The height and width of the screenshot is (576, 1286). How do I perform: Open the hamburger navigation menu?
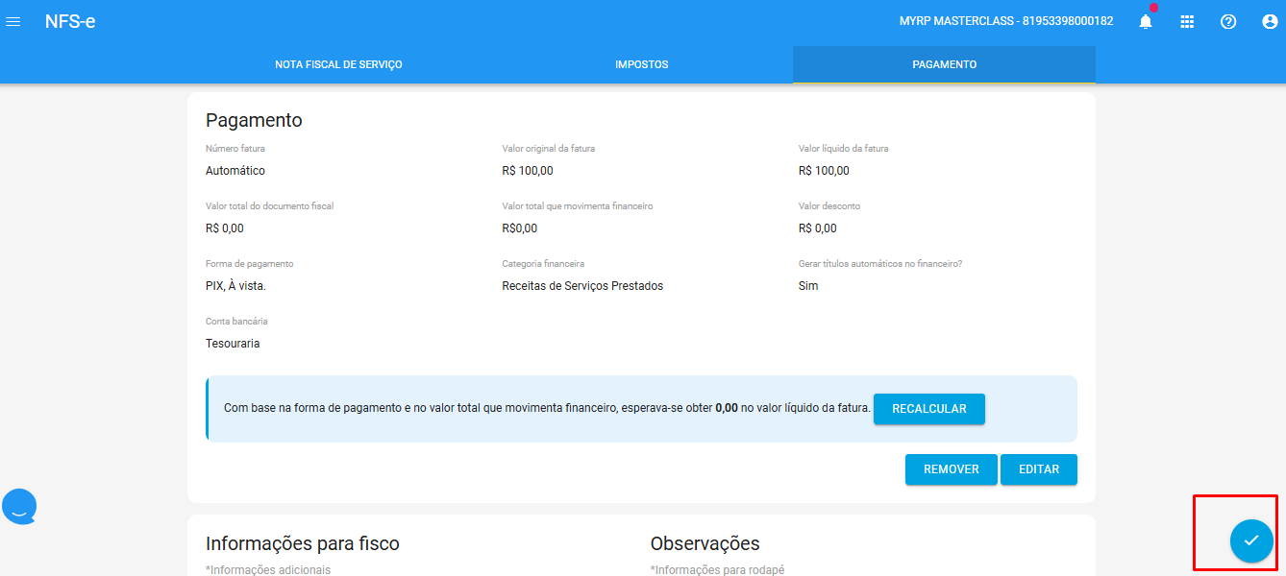tap(13, 21)
